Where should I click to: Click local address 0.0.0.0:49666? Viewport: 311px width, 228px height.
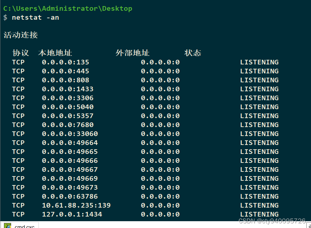70,160
